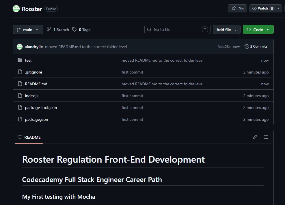Open the test folder
This screenshot has width=285, height=205.
pos(28,61)
